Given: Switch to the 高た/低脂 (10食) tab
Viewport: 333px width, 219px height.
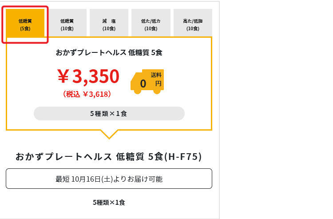Looking at the screenshot, I should (193, 23).
